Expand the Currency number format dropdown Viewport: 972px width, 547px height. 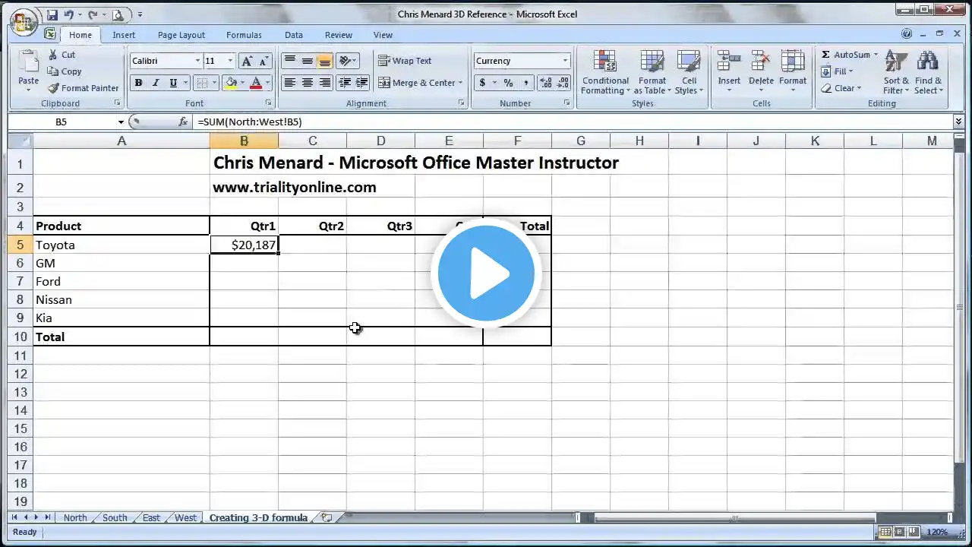coord(565,61)
